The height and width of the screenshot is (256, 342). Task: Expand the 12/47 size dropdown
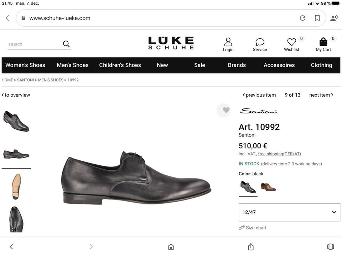pos(289,212)
